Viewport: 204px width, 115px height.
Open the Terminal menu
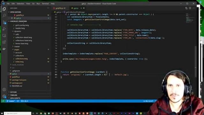point(45,4)
